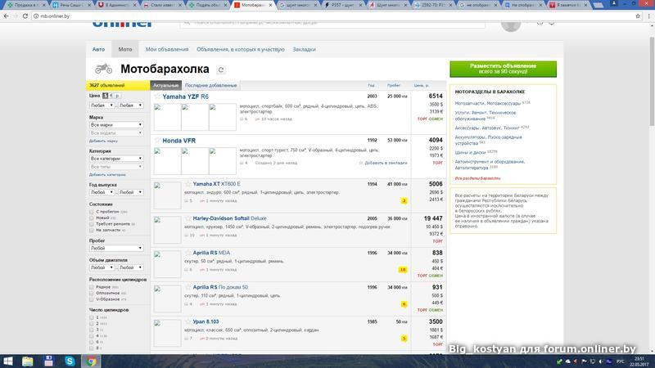Reload the page with browser refresh icon
Image resolution: width=655 pixels, height=368 pixels.
coord(25,16)
